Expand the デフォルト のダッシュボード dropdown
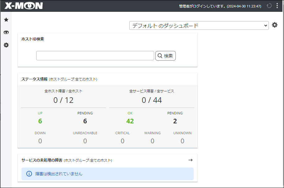Image resolution: width=284 pixels, height=188 pixels. 199,25
